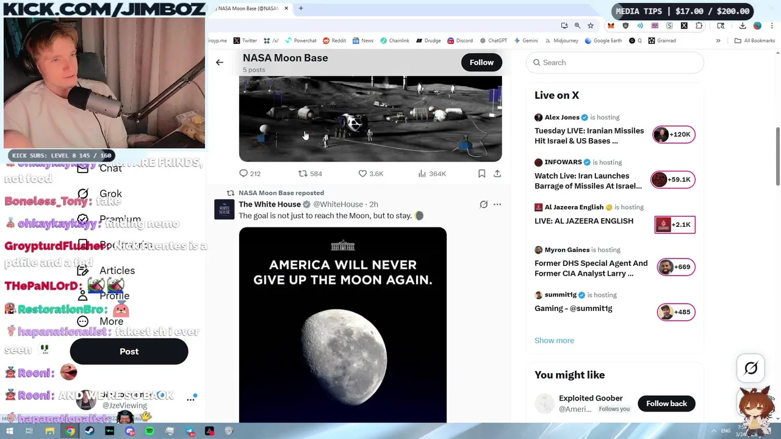Open the Grainrad bookmark
Image resolution: width=781 pixels, height=439 pixels.
[x=662, y=41]
